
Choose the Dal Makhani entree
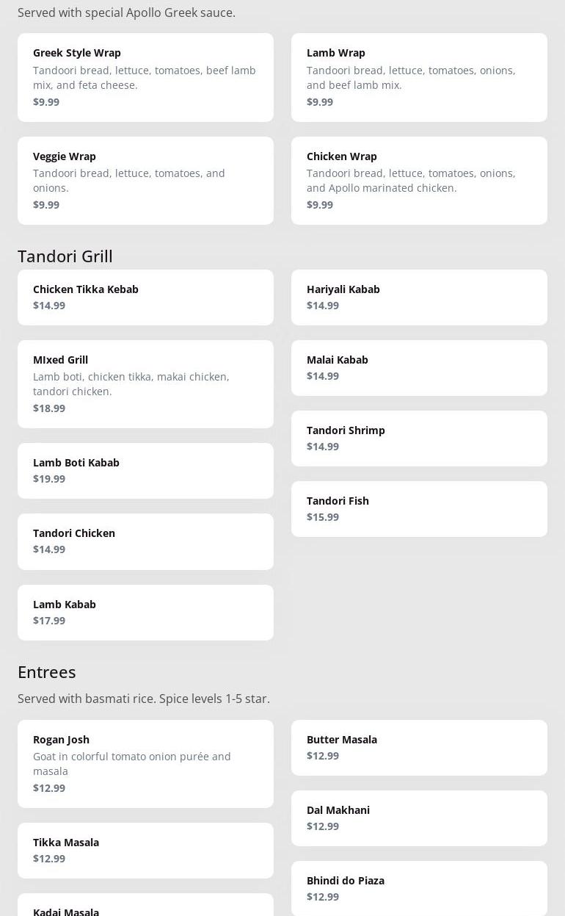pyautogui.click(x=419, y=818)
